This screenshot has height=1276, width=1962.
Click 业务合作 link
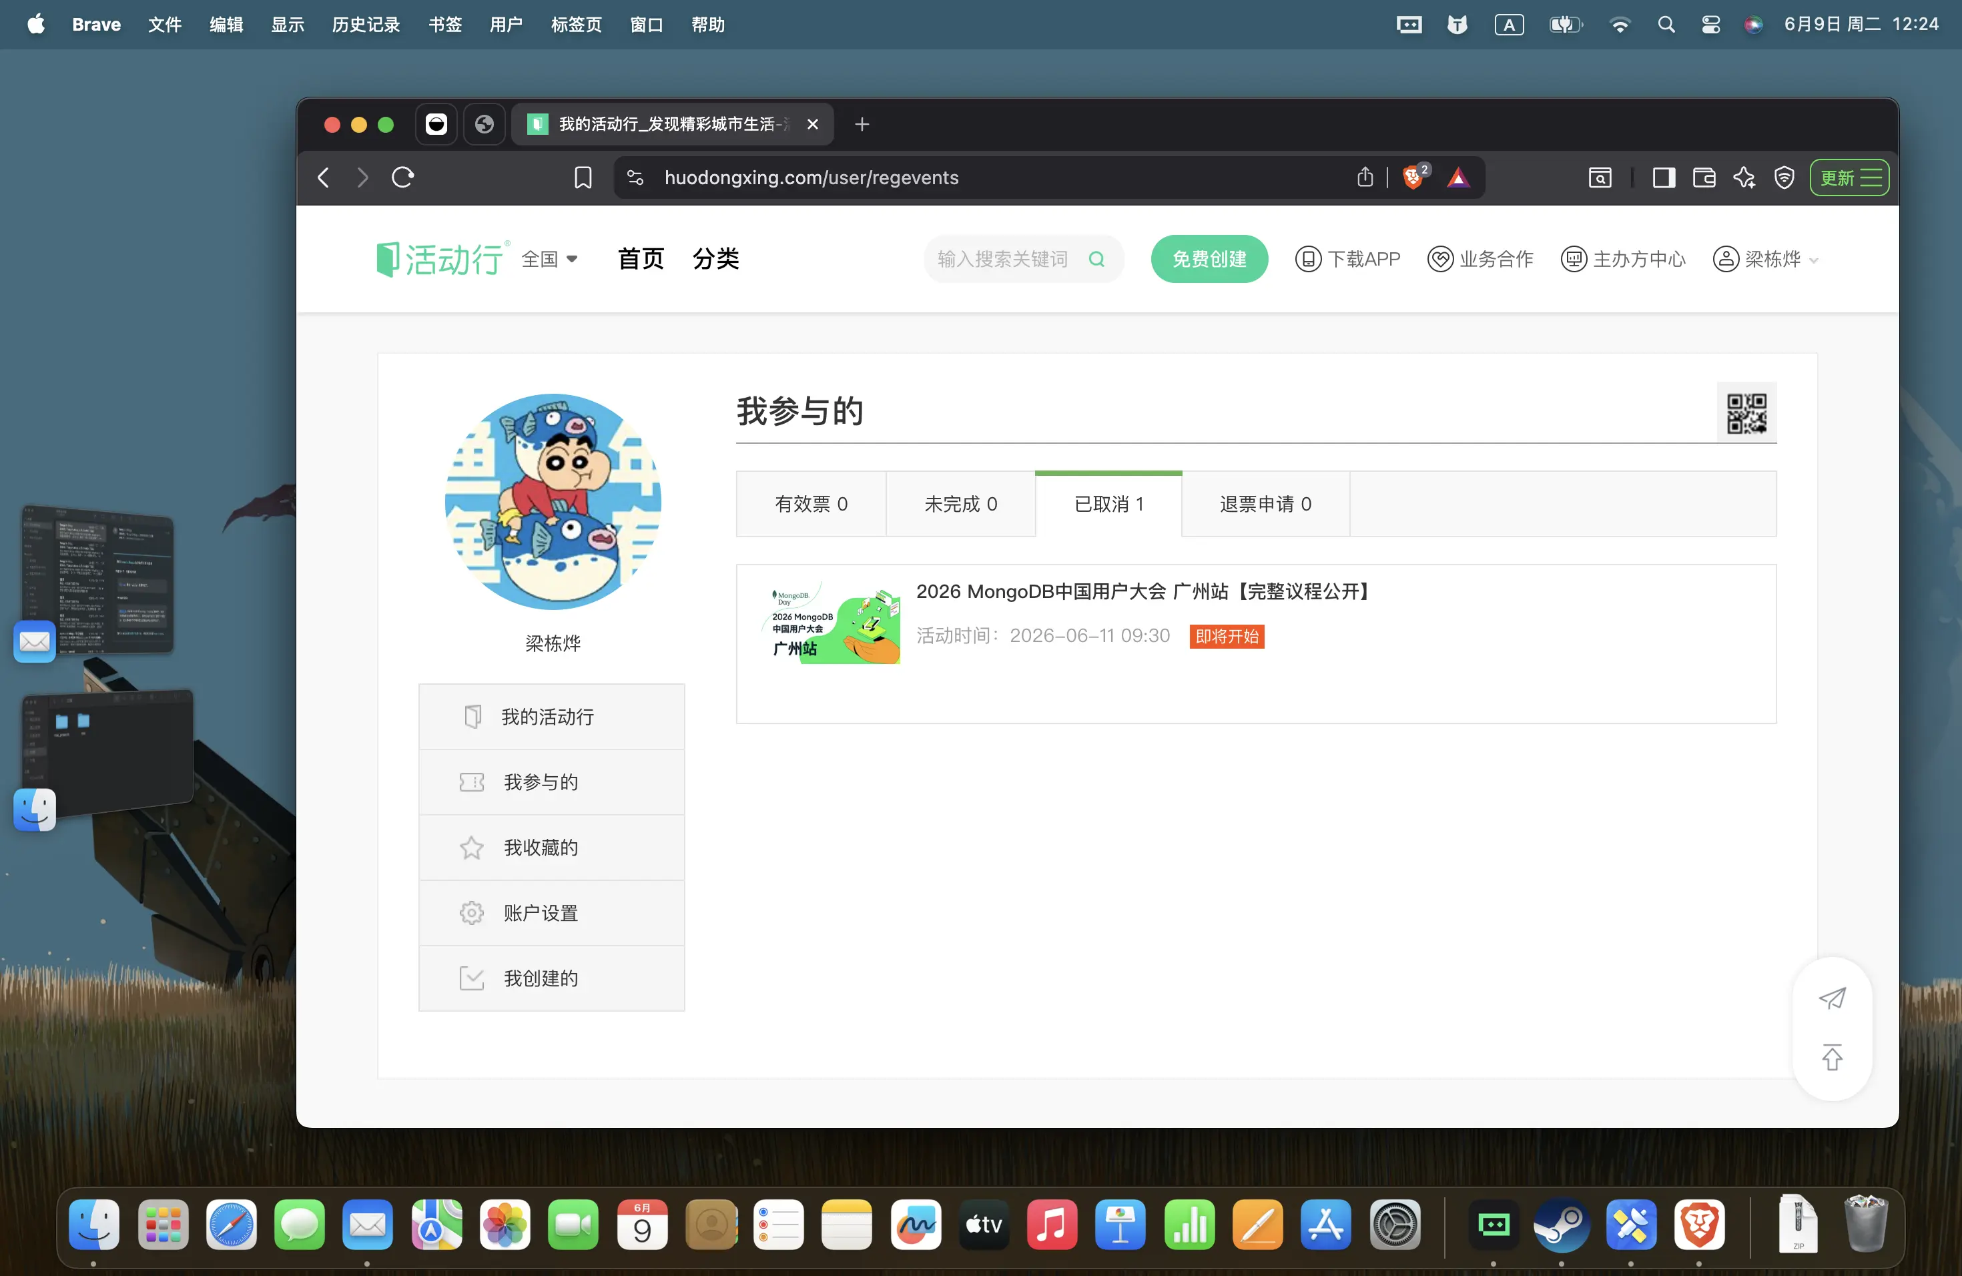coord(1481,259)
